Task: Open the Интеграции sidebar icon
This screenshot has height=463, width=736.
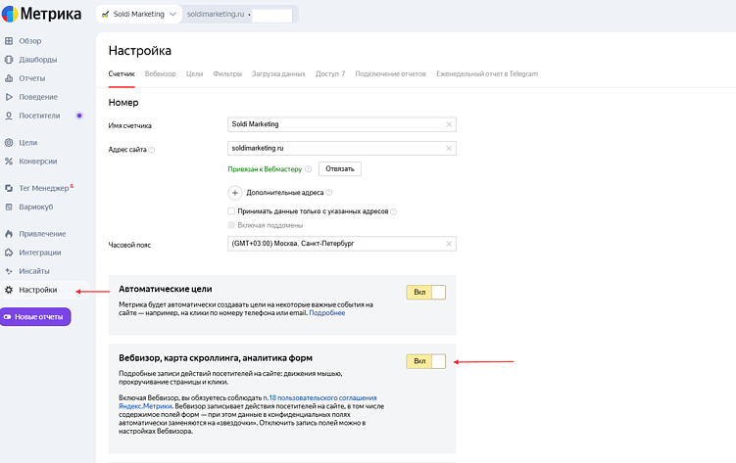Action: (9, 253)
